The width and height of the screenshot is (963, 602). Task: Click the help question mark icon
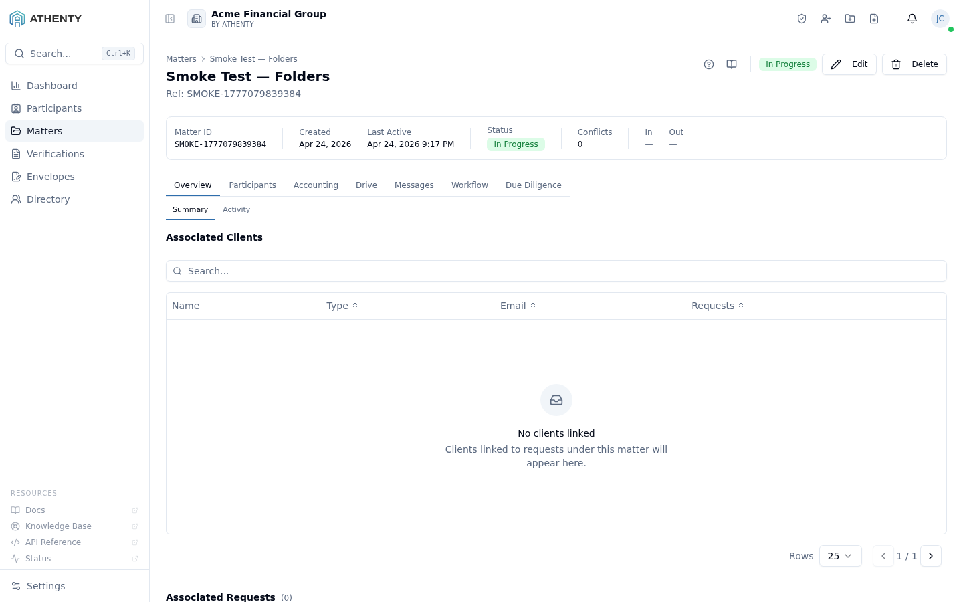tap(709, 64)
